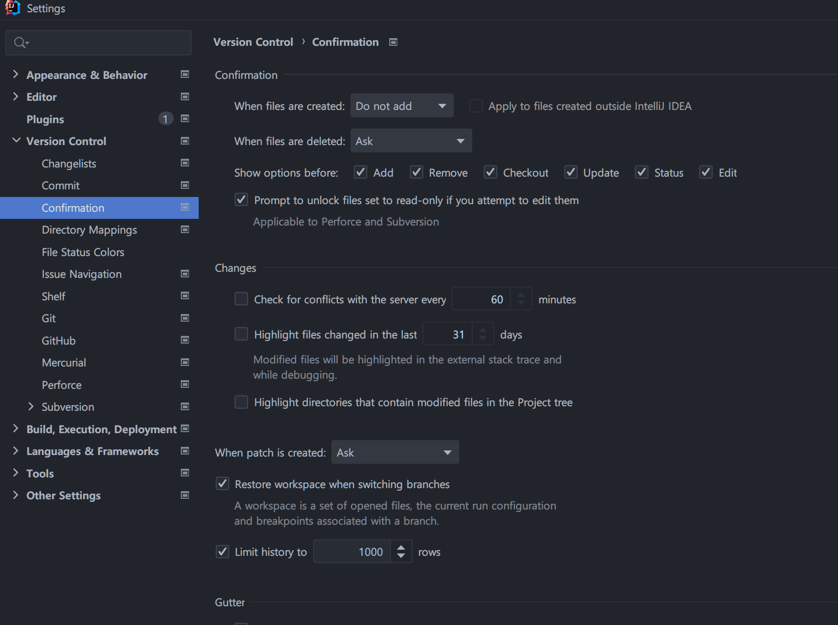Enable checking for conflicts with the server
838x625 pixels.
241,299
